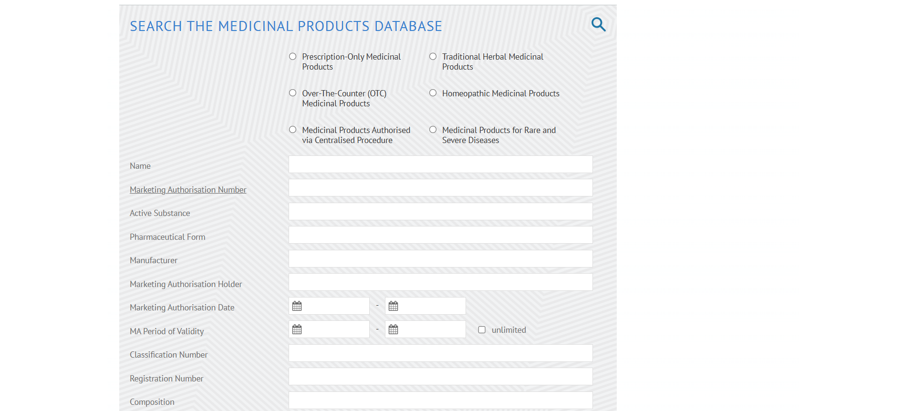Open calendar for Marketing Authorisation start date
The width and height of the screenshot is (903, 411).
(x=297, y=306)
